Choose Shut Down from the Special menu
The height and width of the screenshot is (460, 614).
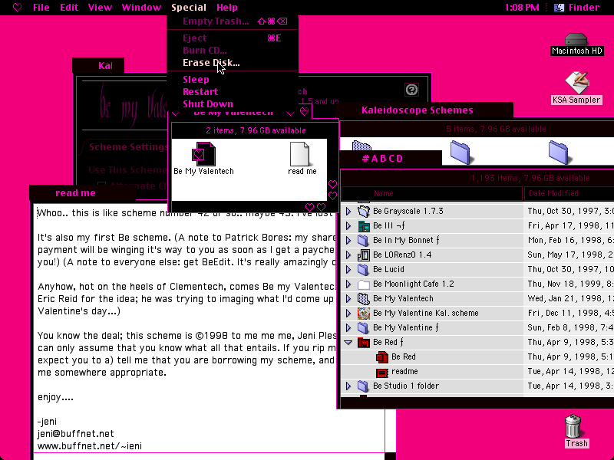pyautogui.click(x=233, y=104)
